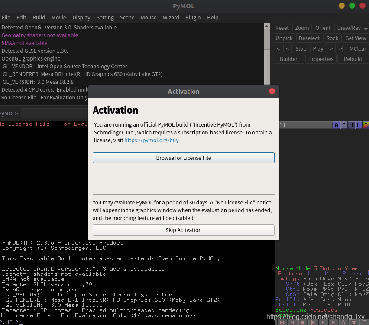The image size is (369, 325).
Task: Open the Build menu
Action: pos(39,18)
